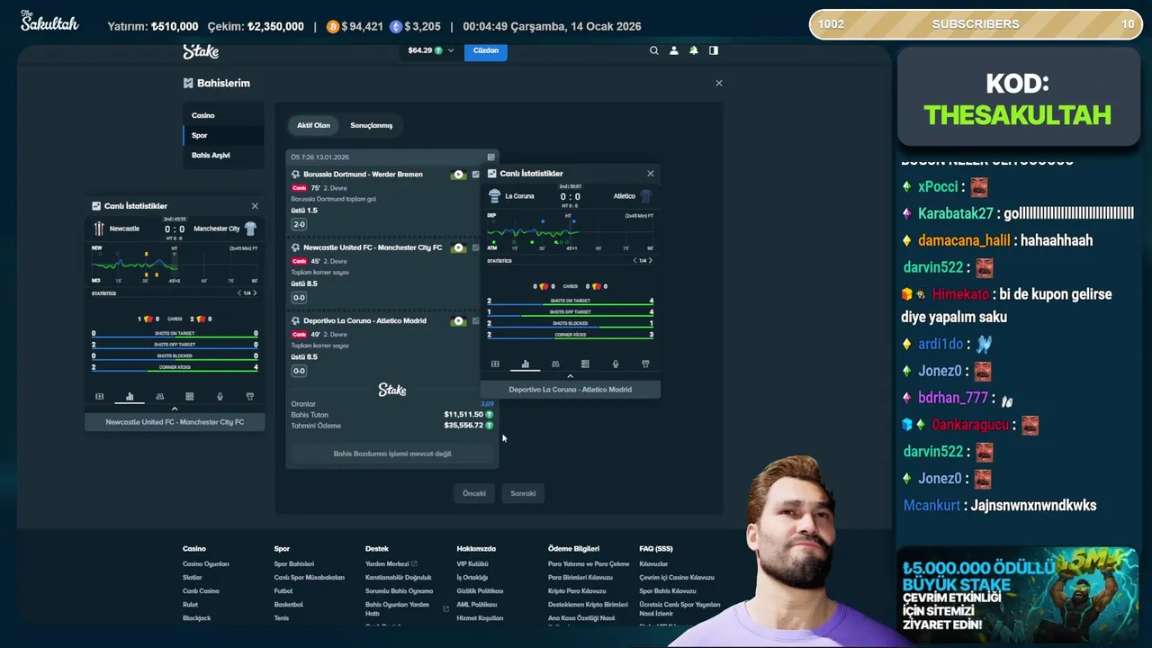
Task: Open Futbol footer link
Action: tap(283, 591)
